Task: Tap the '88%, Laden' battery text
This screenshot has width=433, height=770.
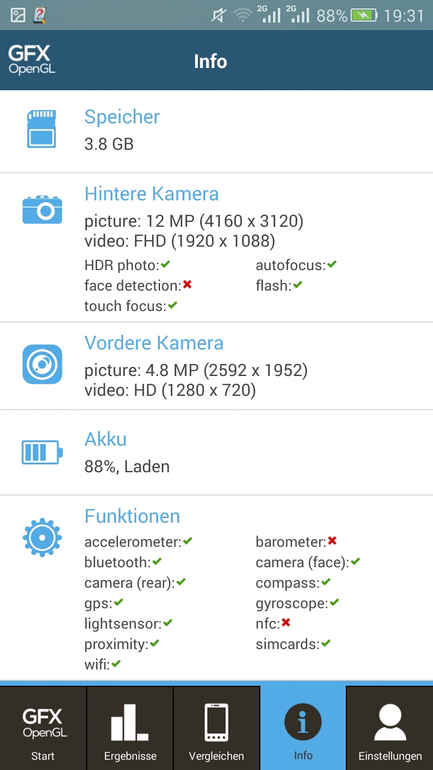Action: click(x=127, y=467)
